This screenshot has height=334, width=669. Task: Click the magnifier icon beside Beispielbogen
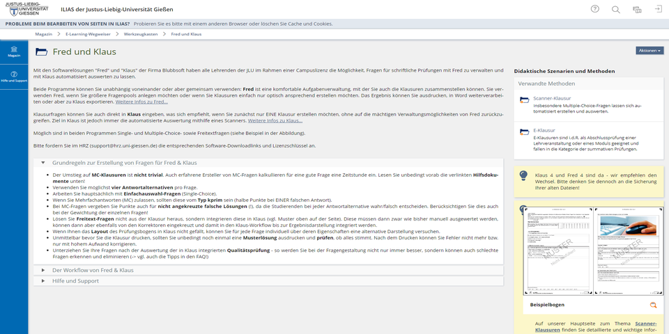point(653,305)
